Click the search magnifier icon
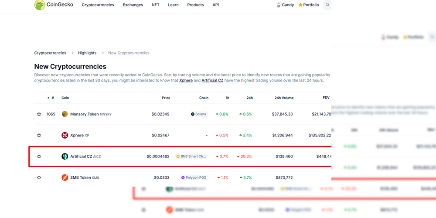Screen dimensions: 436x218 pos(327,5)
